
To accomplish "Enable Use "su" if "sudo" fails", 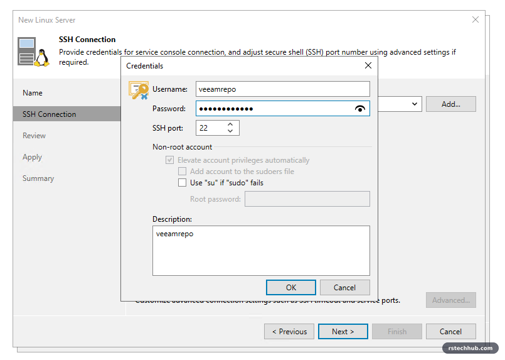I will [183, 183].
